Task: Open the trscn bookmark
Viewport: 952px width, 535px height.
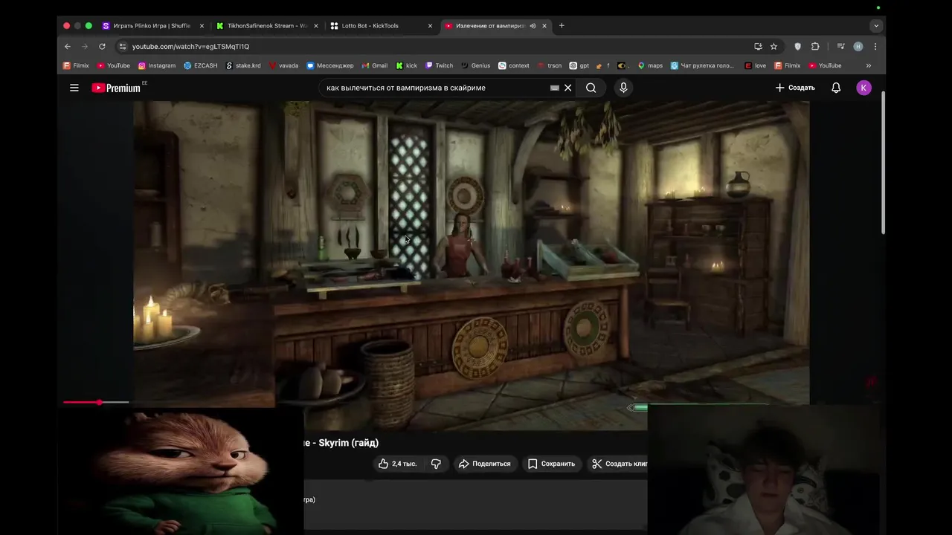Action: pos(550,65)
